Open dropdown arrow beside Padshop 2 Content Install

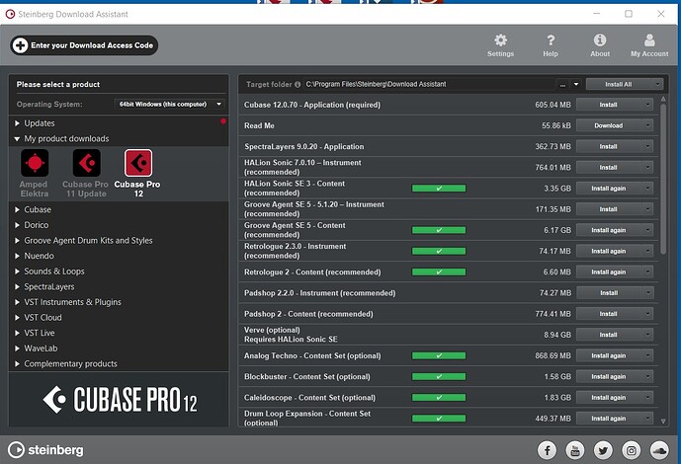647,314
